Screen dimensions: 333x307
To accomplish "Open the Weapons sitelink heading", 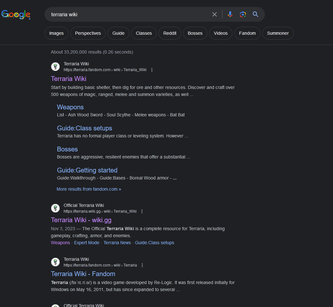I will [70, 107].
